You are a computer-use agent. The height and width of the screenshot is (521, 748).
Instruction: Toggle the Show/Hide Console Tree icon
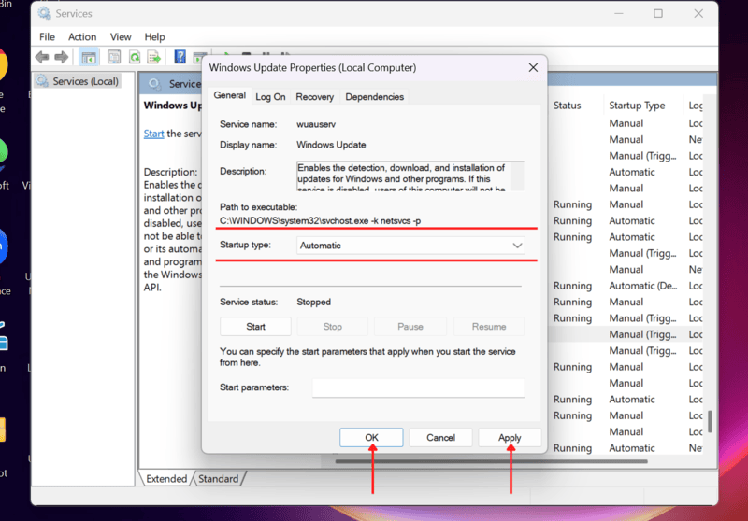click(x=89, y=58)
